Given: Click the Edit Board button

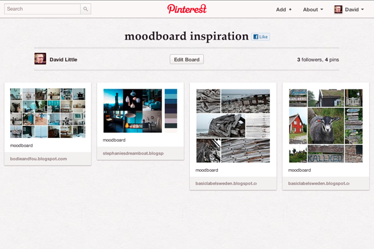Looking at the screenshot, I should pyautogui.click(x=187, y=59).
